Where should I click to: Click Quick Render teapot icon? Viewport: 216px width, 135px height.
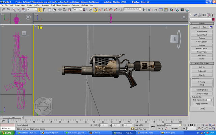click(187, 10)
